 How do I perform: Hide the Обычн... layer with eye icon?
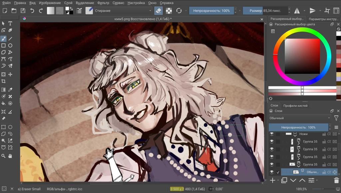click(x=272, y=172)
